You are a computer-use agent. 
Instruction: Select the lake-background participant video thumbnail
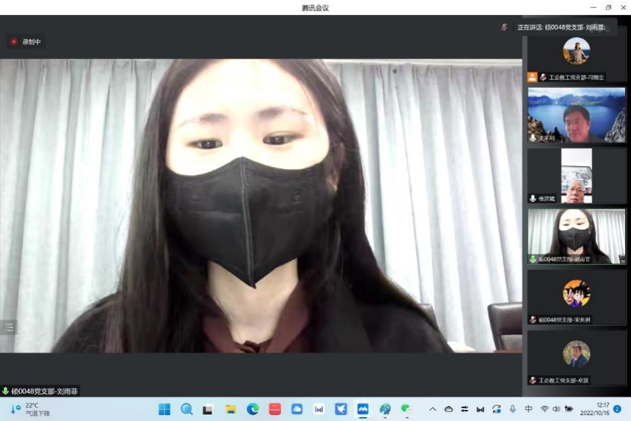click(x=577, y=115)
